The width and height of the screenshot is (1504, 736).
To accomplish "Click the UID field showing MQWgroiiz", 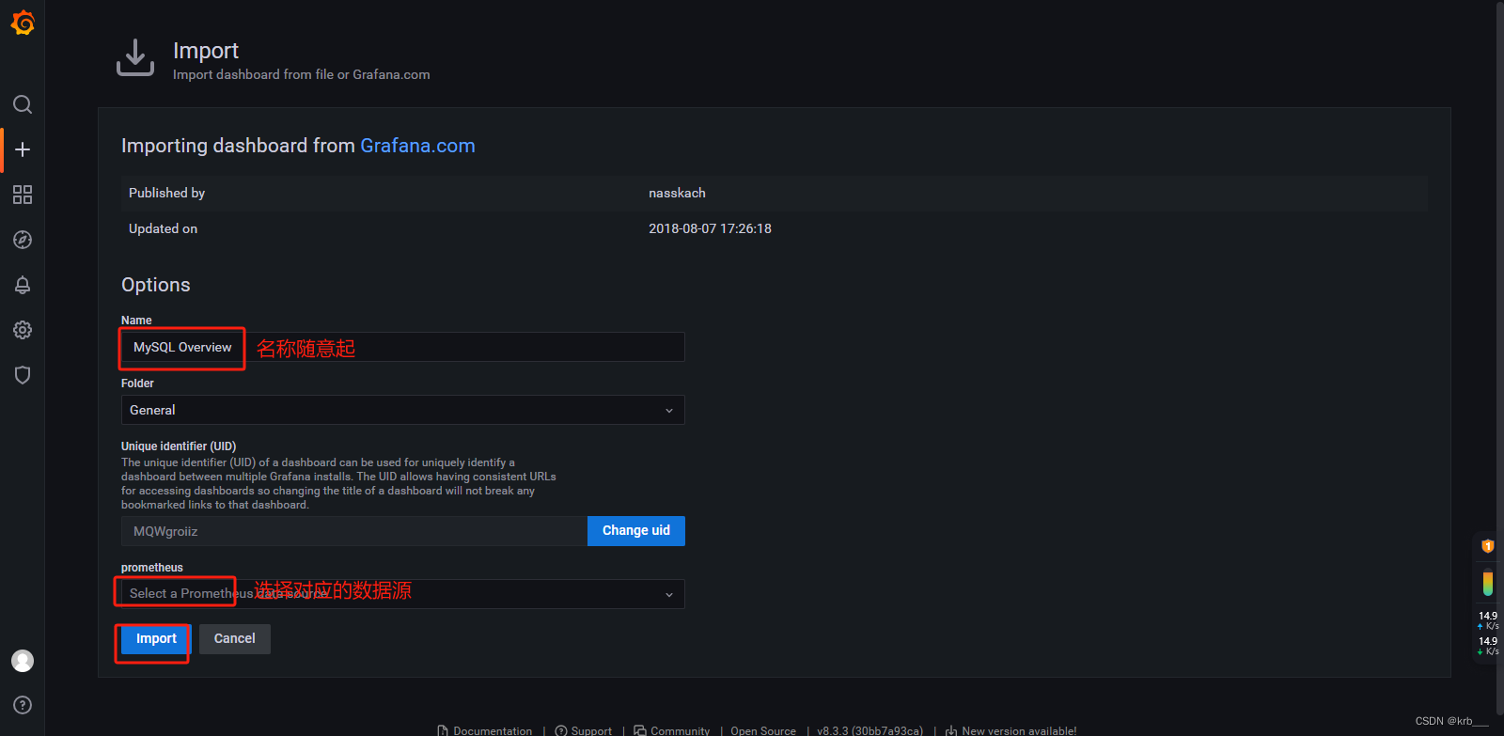I will (x=354, y=531).
